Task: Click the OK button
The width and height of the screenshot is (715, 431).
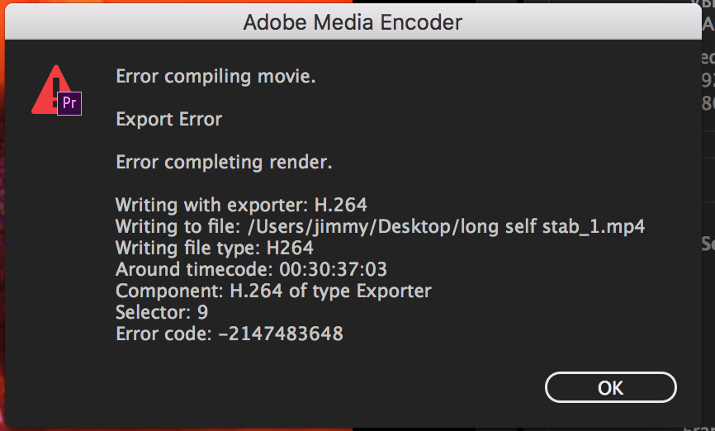Action: [x=610, y=387]
